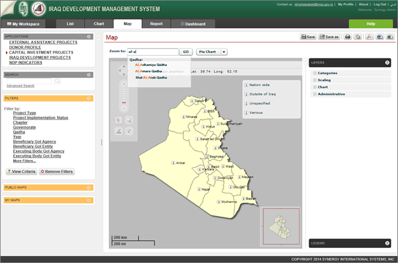Viewport: 398px width, 263px height.
Task: Expand the Scaling layer group
Action: pos(315,80)
